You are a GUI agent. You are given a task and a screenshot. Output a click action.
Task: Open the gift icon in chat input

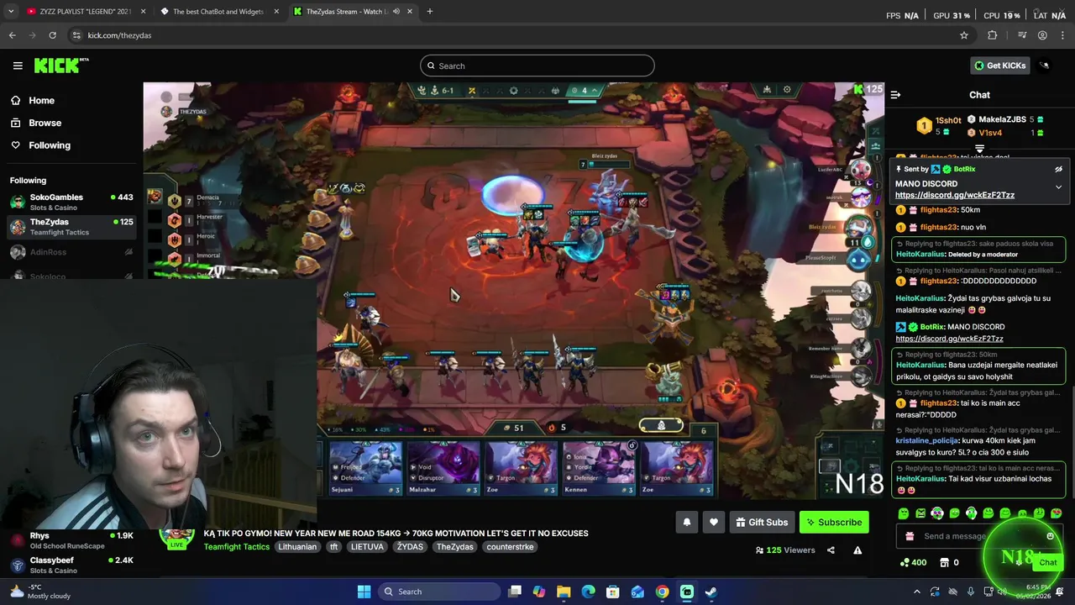(909, 536)
